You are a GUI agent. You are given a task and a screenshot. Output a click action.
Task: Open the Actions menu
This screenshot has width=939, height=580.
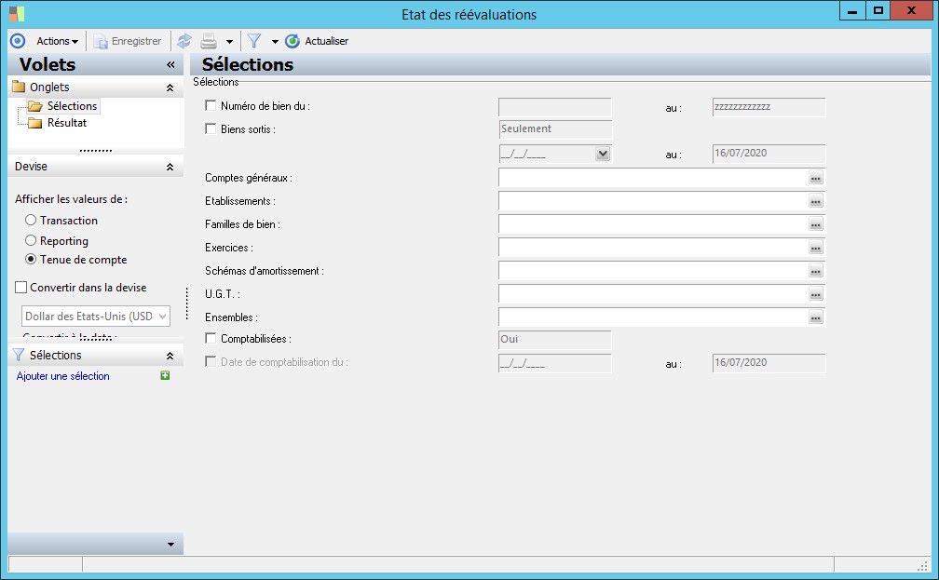click(57, 41)
